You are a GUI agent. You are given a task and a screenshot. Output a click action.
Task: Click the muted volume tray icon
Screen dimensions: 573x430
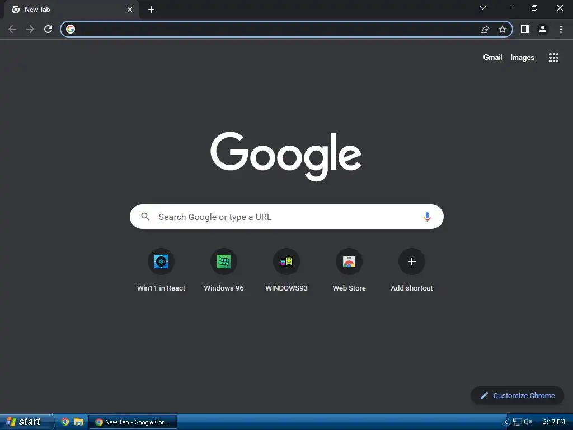point(528,422)
